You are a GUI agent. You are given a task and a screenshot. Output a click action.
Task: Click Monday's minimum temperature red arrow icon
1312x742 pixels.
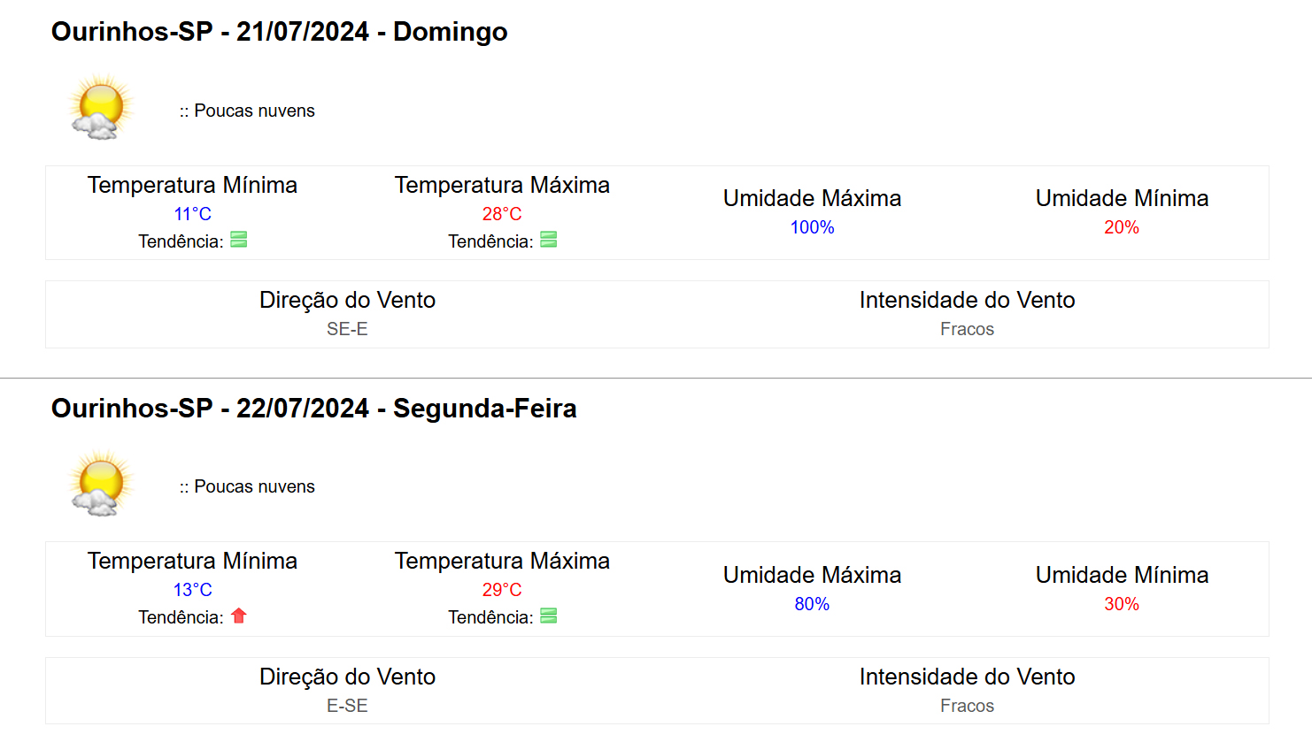coord(239,616)
